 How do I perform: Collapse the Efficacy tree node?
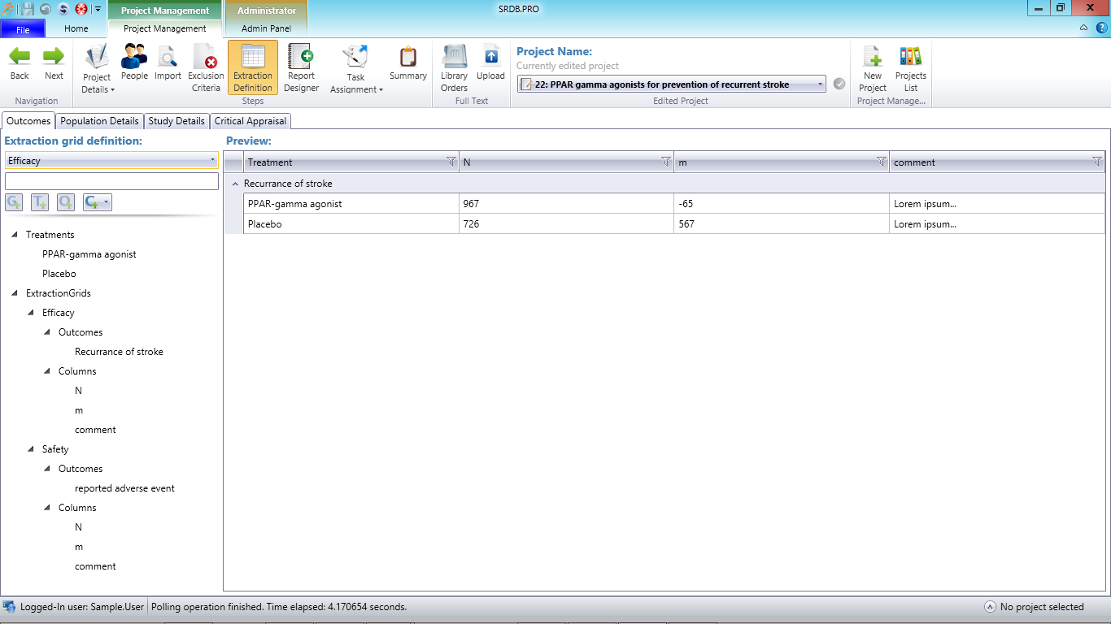tap(31, 313)
